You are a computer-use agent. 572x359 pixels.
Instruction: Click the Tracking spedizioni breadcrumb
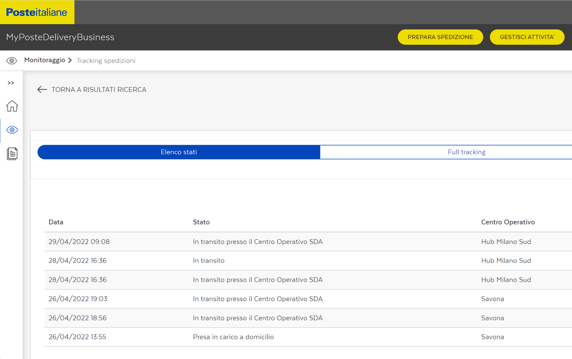pos(106,60)
